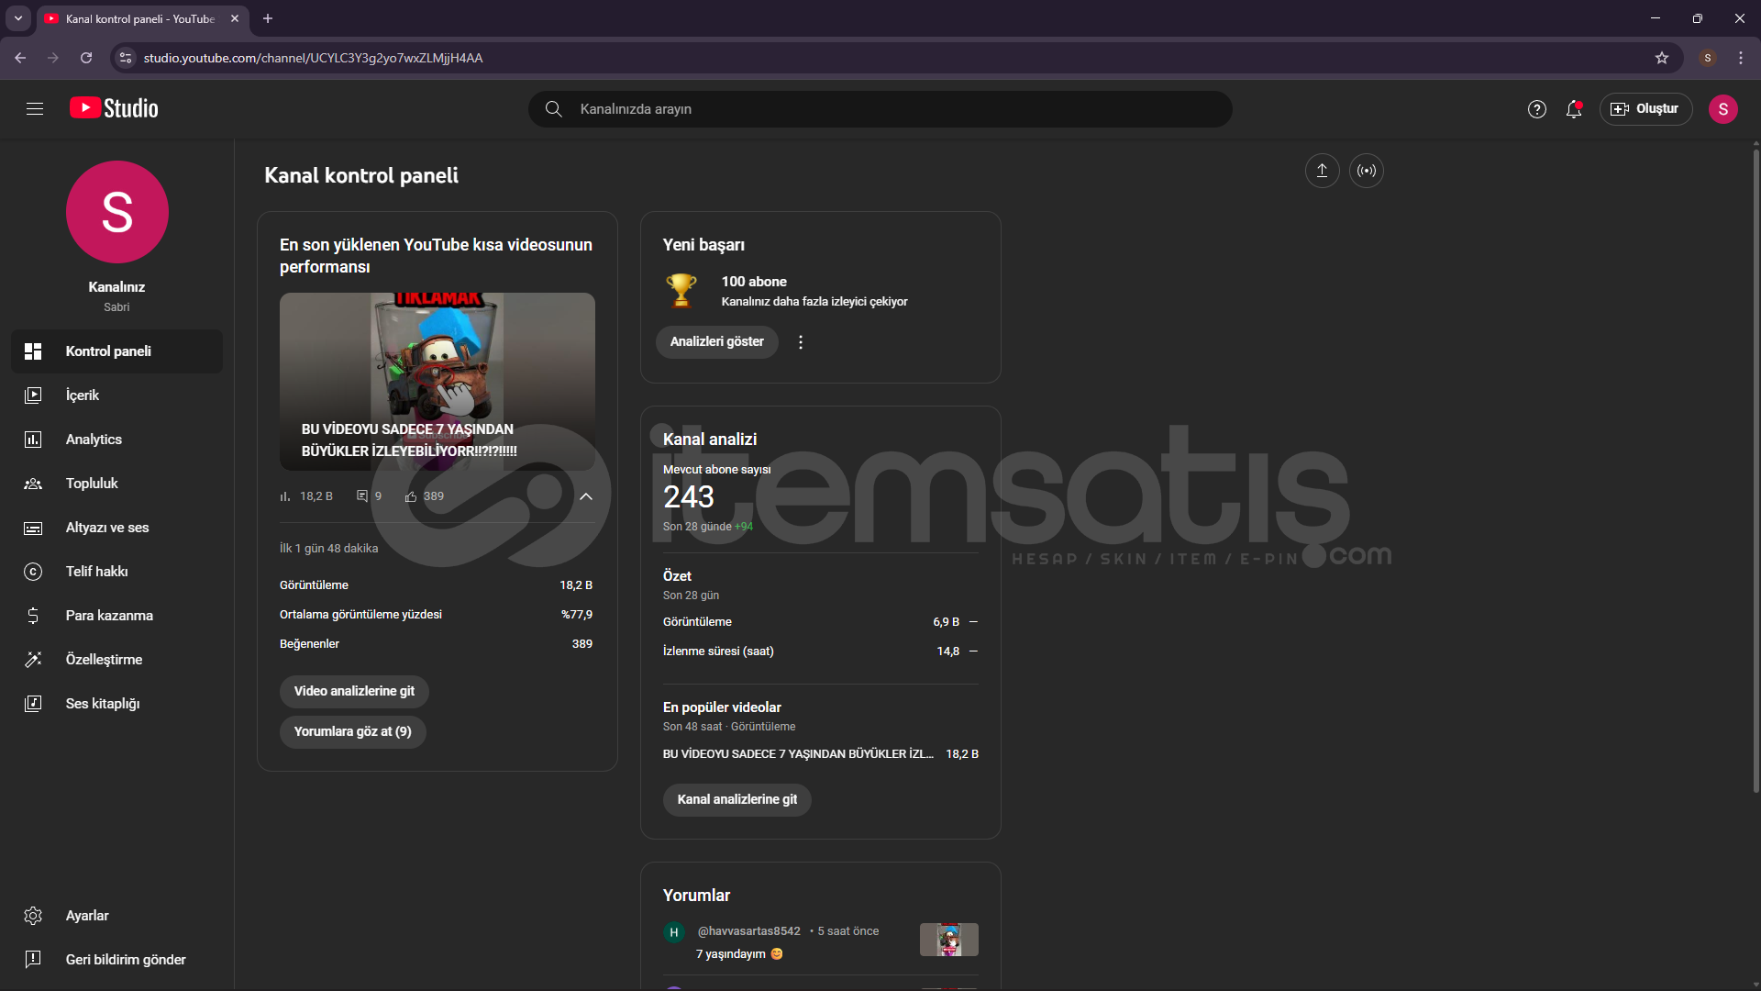
Task: Click the Para kazanma dollar icon
Action: tap(33, 616)
